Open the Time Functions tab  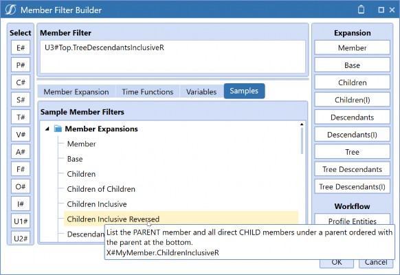point(148,91)
